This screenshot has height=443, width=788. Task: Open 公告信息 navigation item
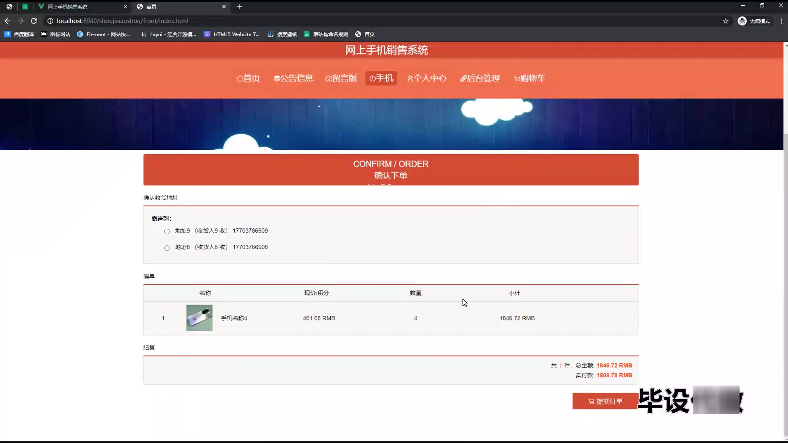(293, 78)
